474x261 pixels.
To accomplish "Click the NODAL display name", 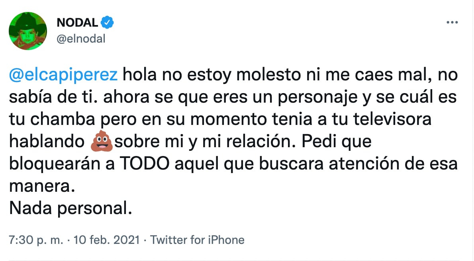I will 77,23.
